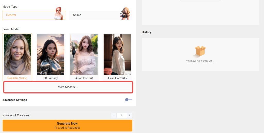Click the Anime model cartoon figure icon
264x133 pixels.
pos(125,13)
